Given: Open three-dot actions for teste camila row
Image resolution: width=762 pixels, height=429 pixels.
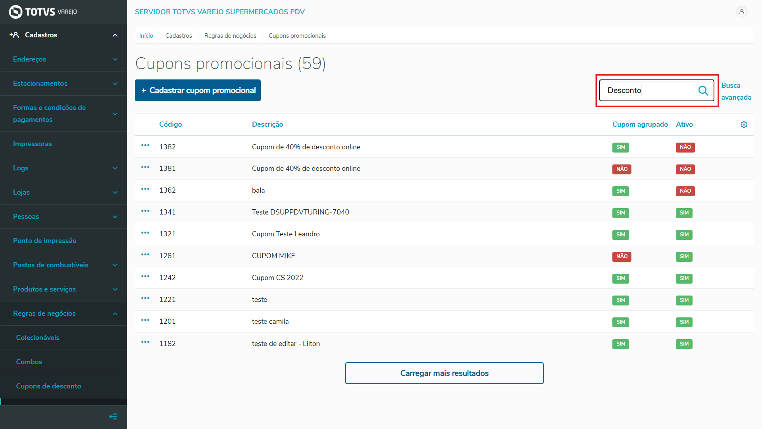Looking at the screenshot, I should tap(145, 321).
